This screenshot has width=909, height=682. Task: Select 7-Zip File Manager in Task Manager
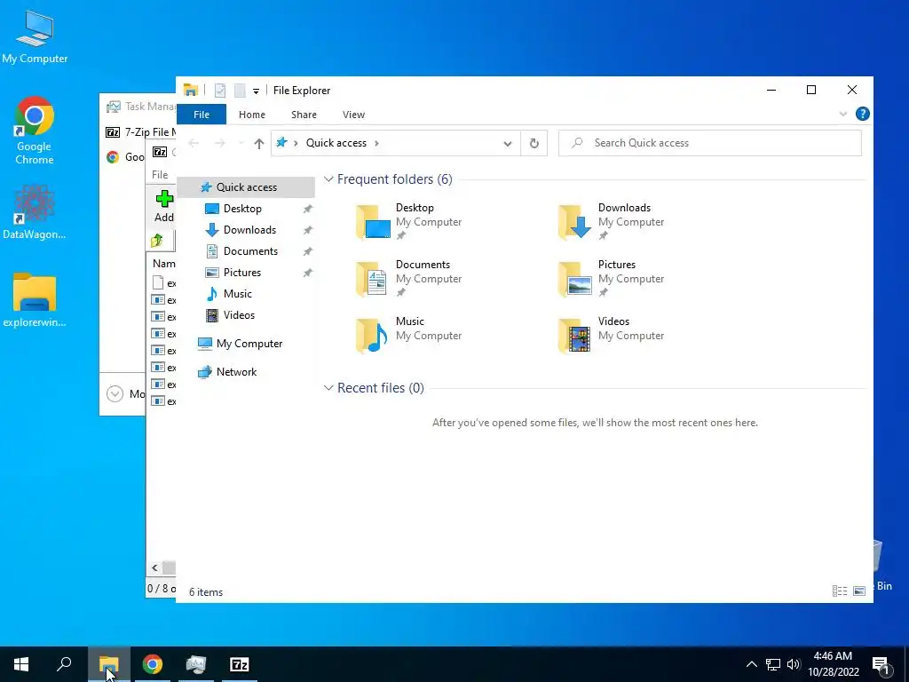click(x=140, y=132)
